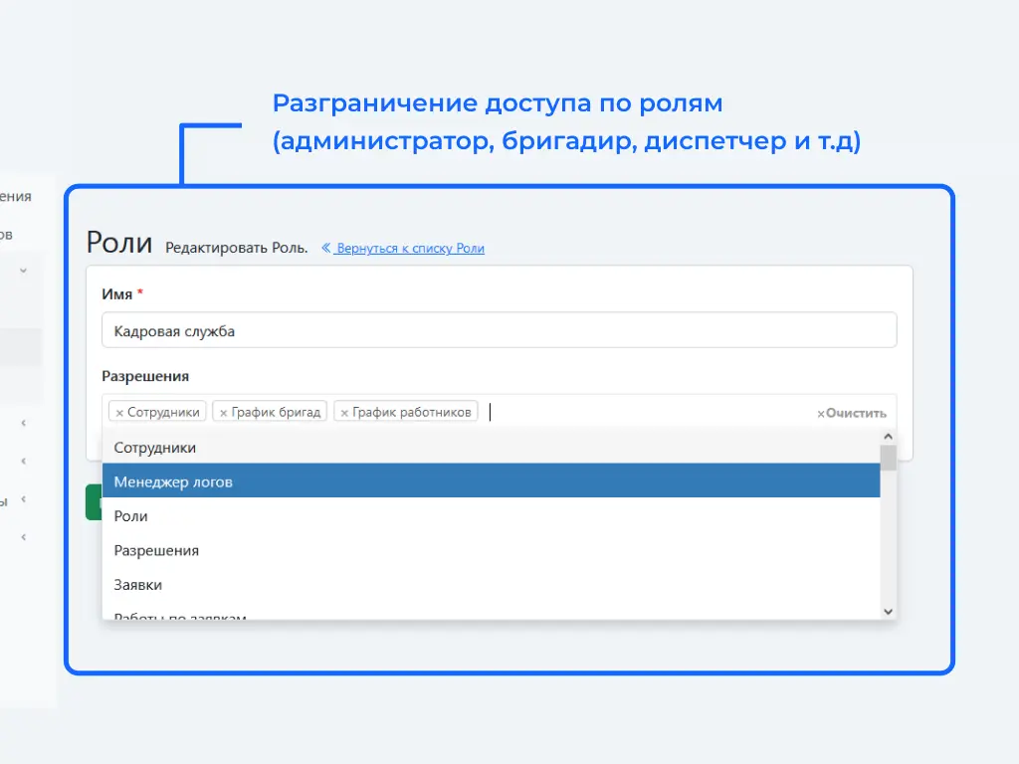This screenshot has height=764, width=1019.
Task: Collapse the expanded sidebar section down-chevron
Action: (23, 270)
